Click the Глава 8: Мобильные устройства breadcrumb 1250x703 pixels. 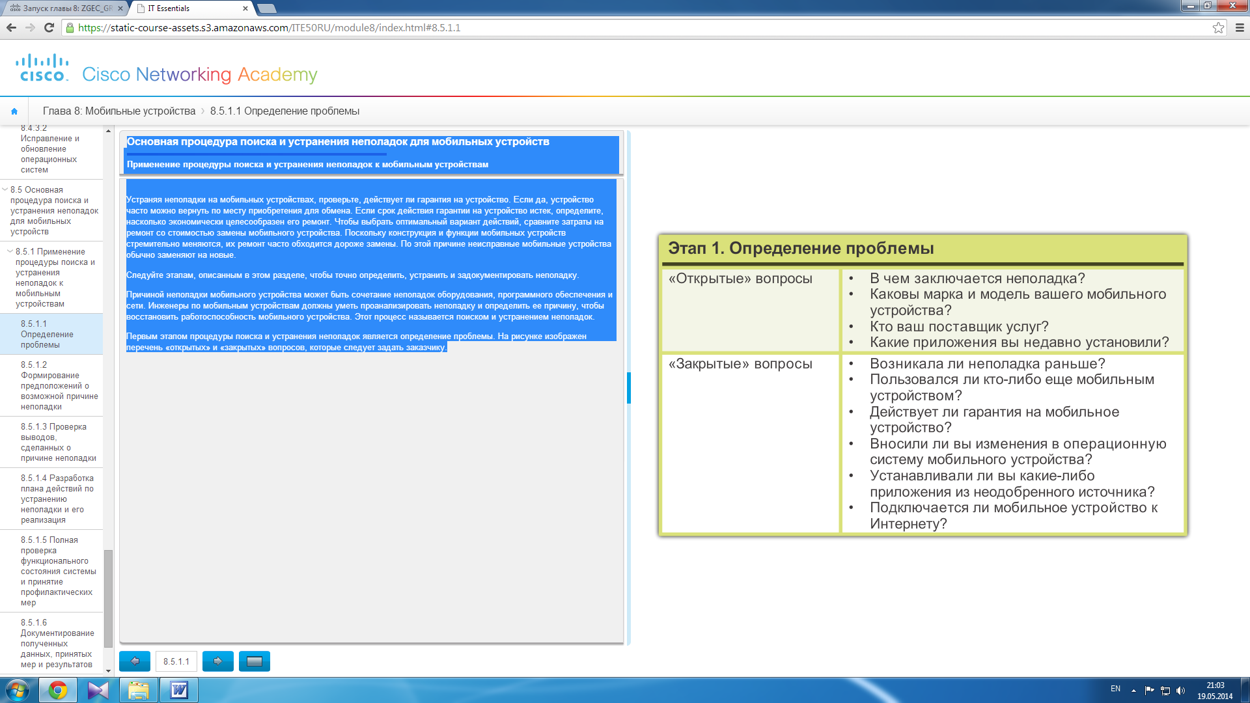119,111
